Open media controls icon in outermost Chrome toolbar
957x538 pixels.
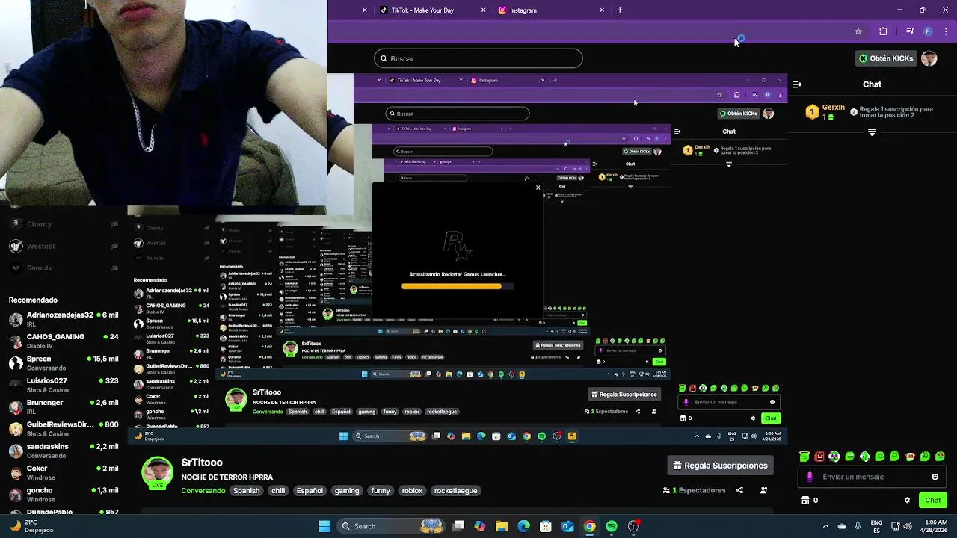tap(910, 31)
